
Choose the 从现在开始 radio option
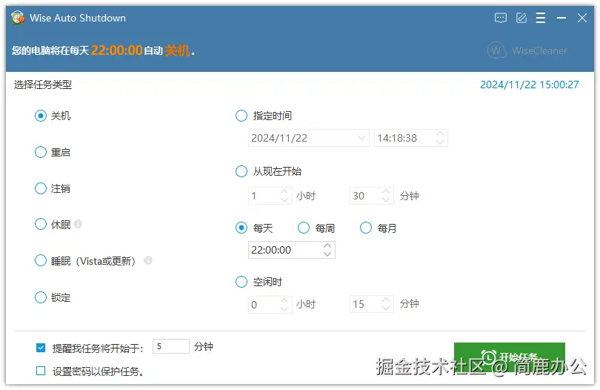241,171
